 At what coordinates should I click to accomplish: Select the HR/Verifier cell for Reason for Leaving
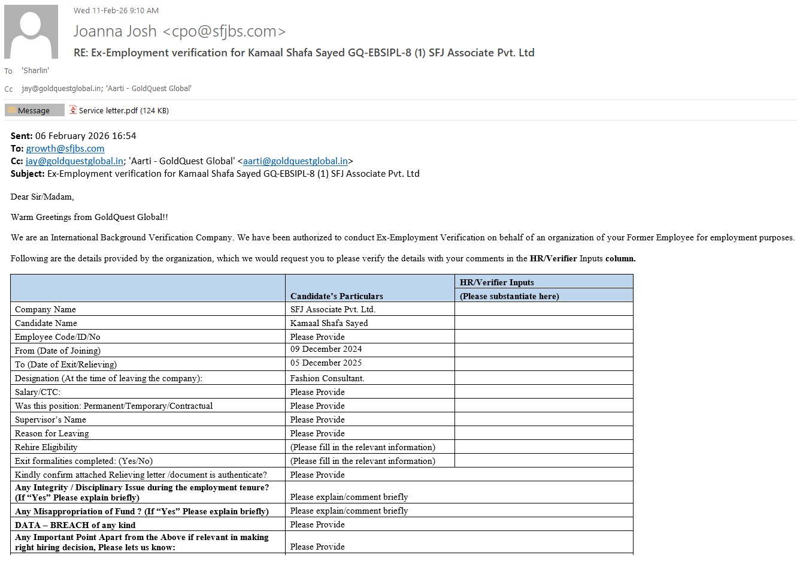point(543,433)
